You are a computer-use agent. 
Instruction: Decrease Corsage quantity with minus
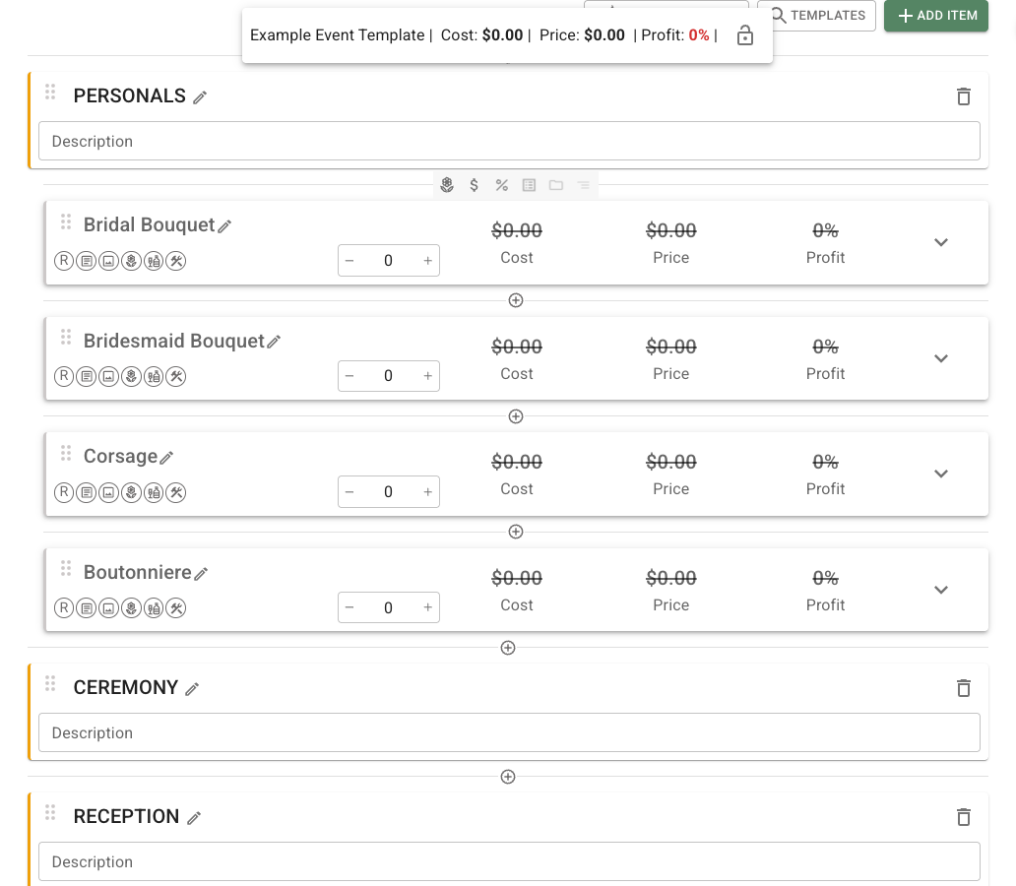349,492
